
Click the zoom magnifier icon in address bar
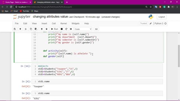coord(146,7)
